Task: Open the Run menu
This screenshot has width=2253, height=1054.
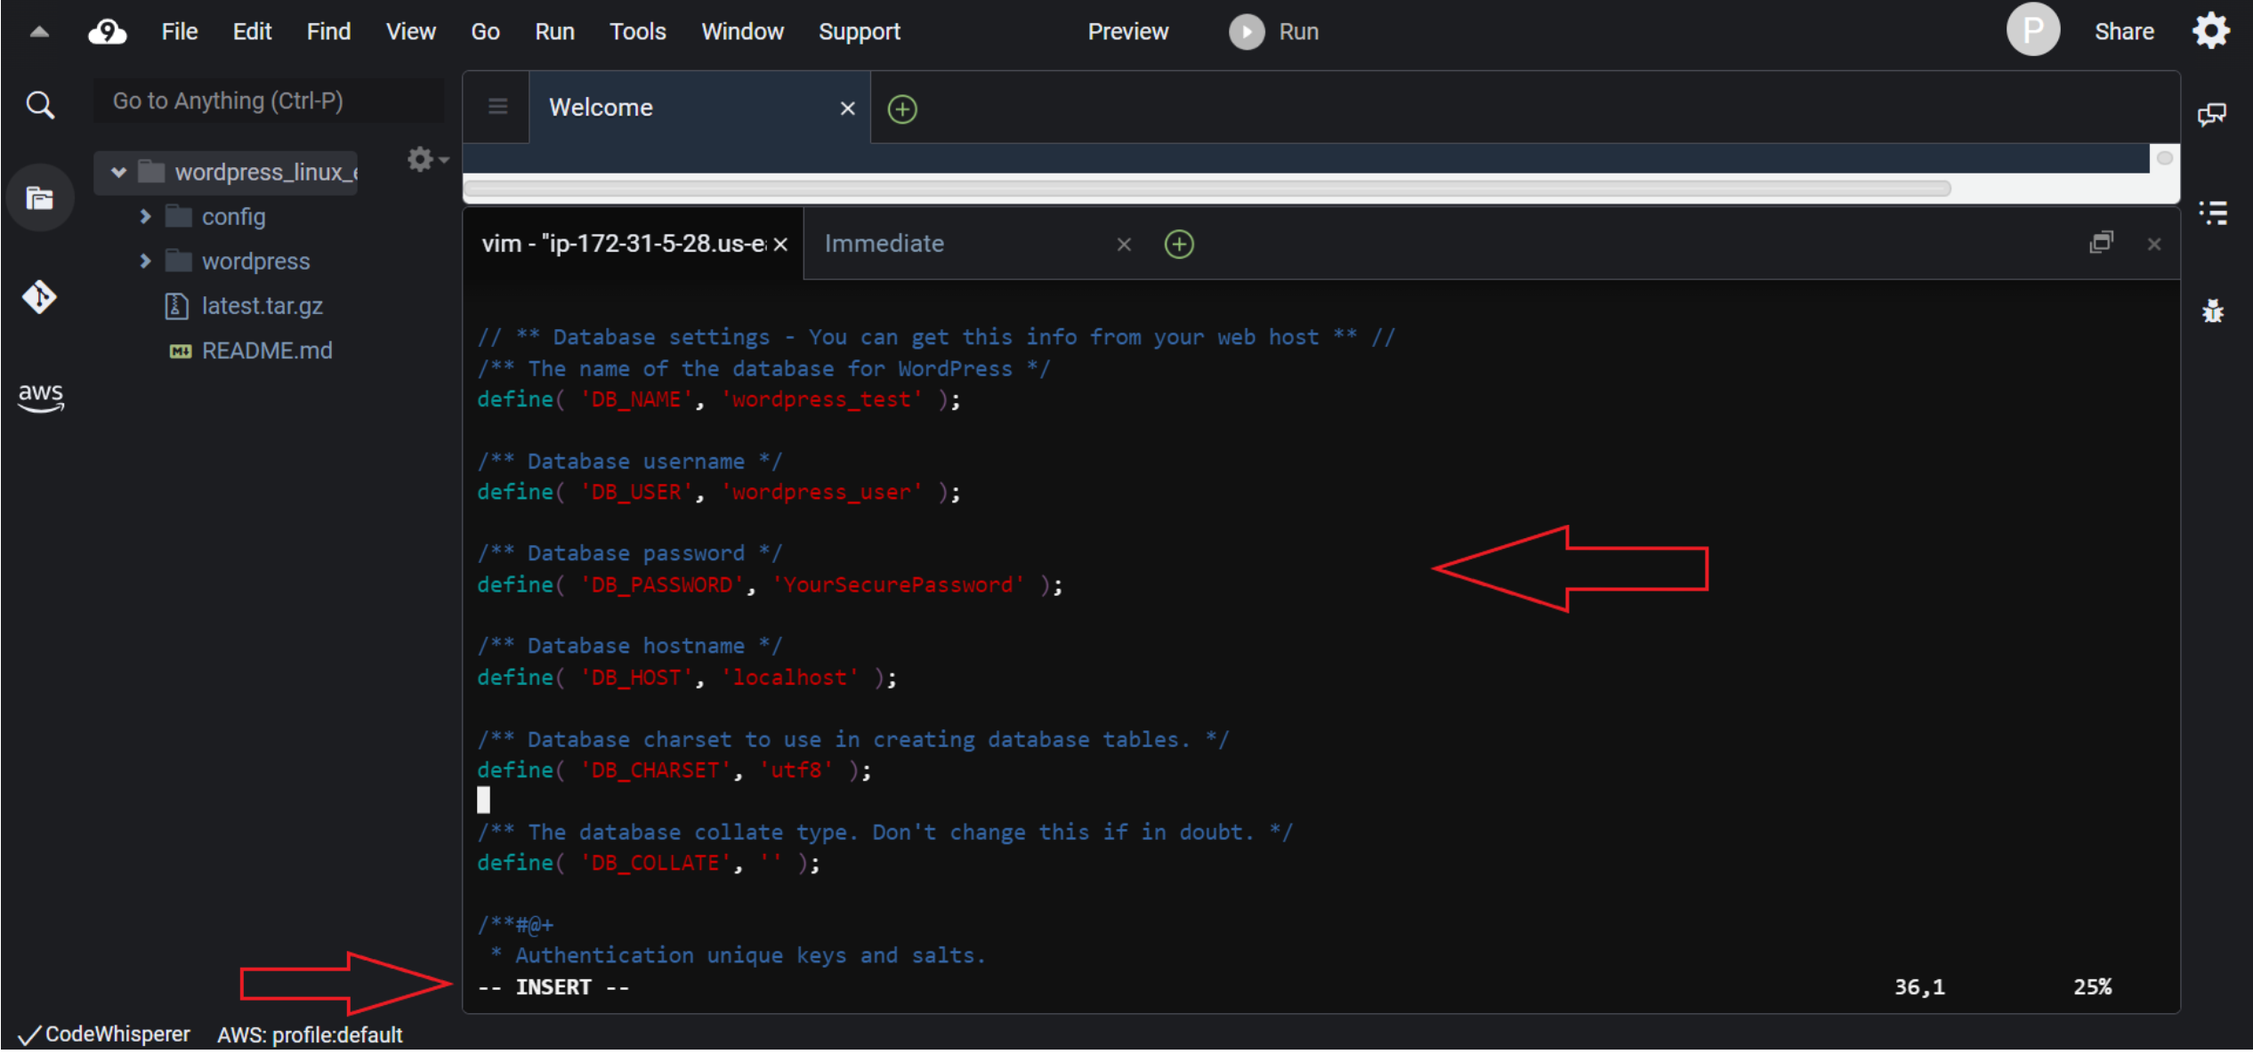Action: pyautogui.click(x=554, y=32)
